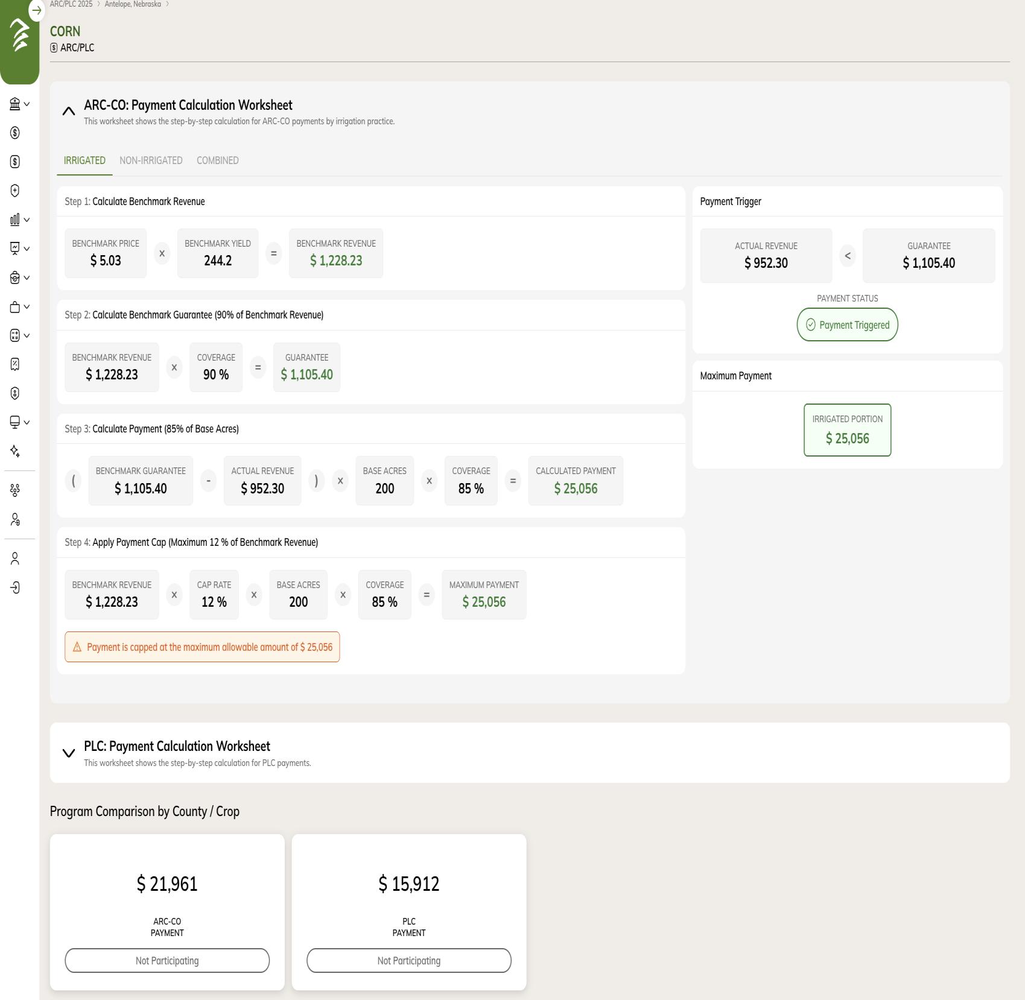This screenshot has height=1000, width=1025.
Task: Open the calculator sidebar icon
Action: (x=15, y=335)
